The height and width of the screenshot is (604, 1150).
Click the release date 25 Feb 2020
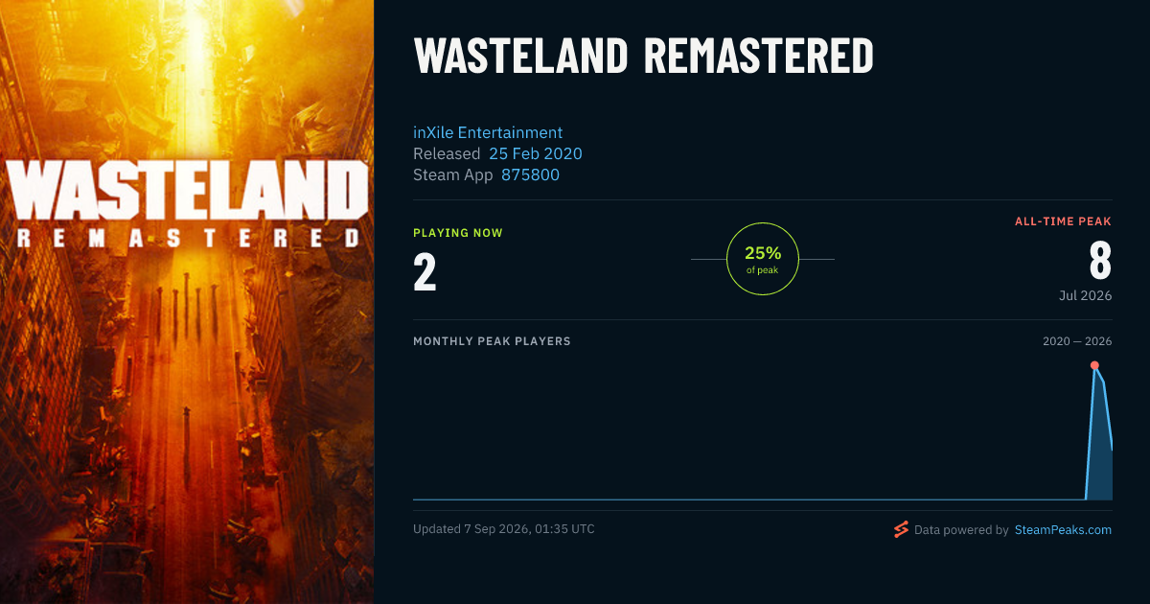tap(535, 153)
